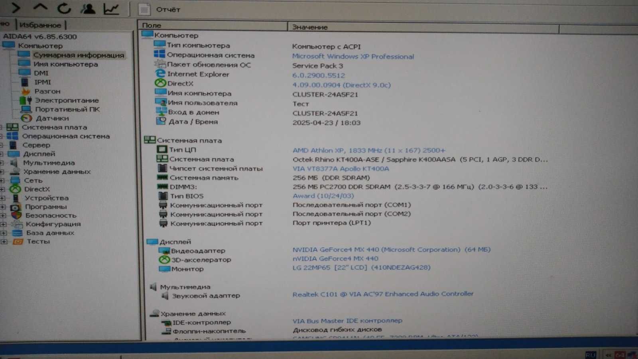This screenshot has height=359, width=638.
Task: Open the Отчёт report button
Action: click(x=160, y=9)
